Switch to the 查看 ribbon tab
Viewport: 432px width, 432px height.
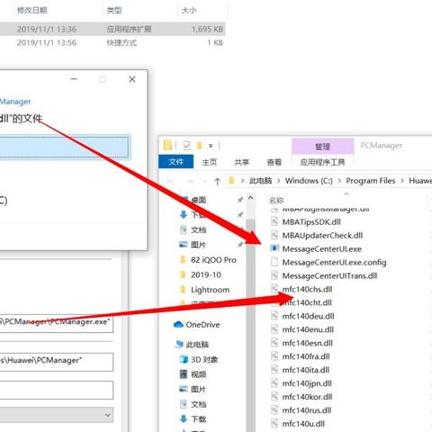[274, 162]
